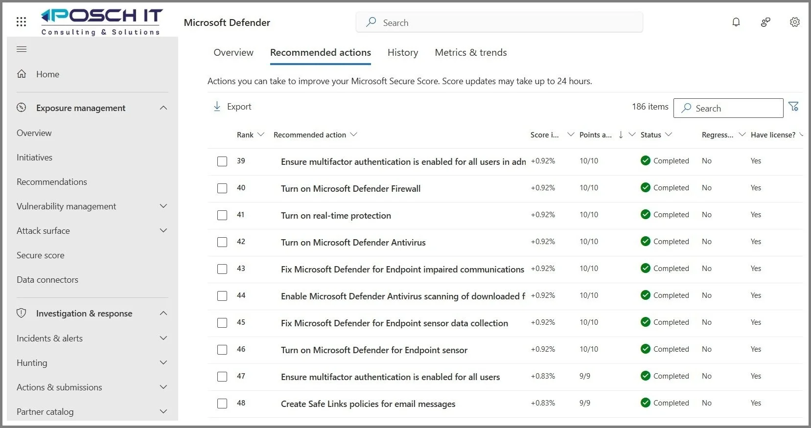This screenshot has width=811, height=428.
Task: Check the Turn on real-time protection row
Action: pyautogui.click(x=222, y=215)
